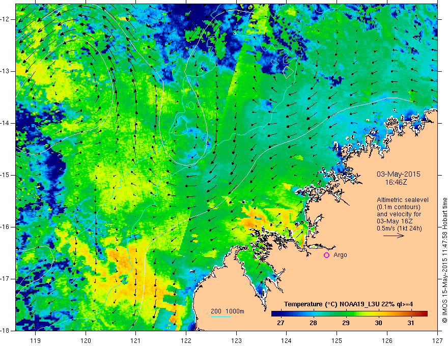Click the color bar value 29
This screenshot has height=346, width=448.
click(x=346, y=323)
